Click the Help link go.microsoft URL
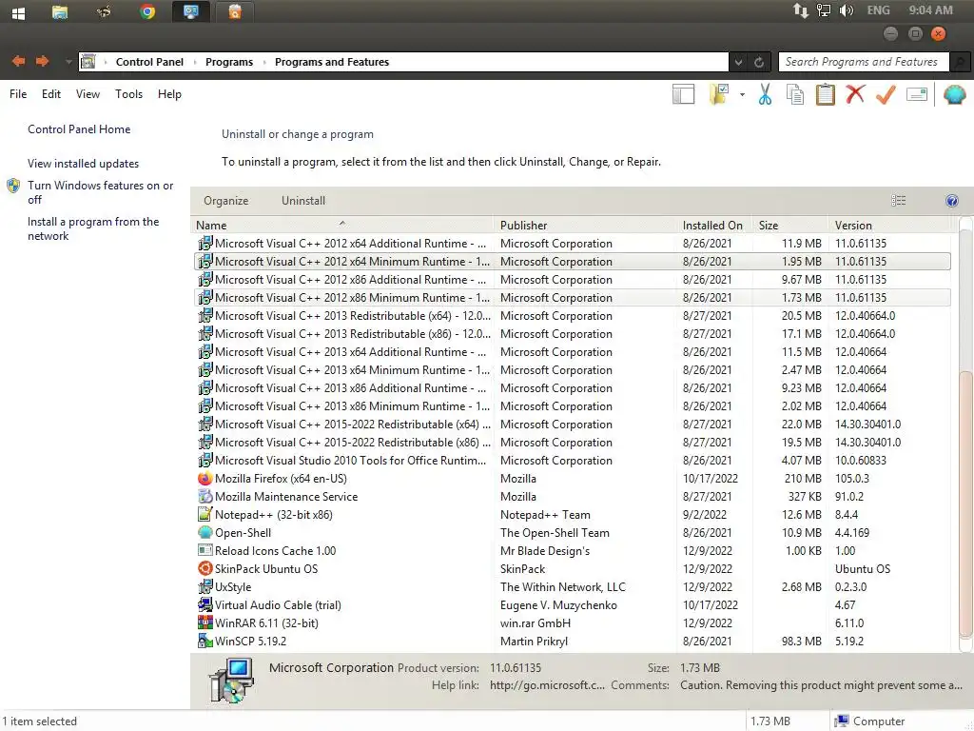This screenshot has width=974, height=731. 547,685
